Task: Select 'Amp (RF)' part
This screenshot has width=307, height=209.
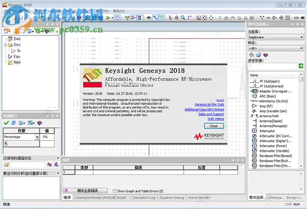Action: click(266, 106)
